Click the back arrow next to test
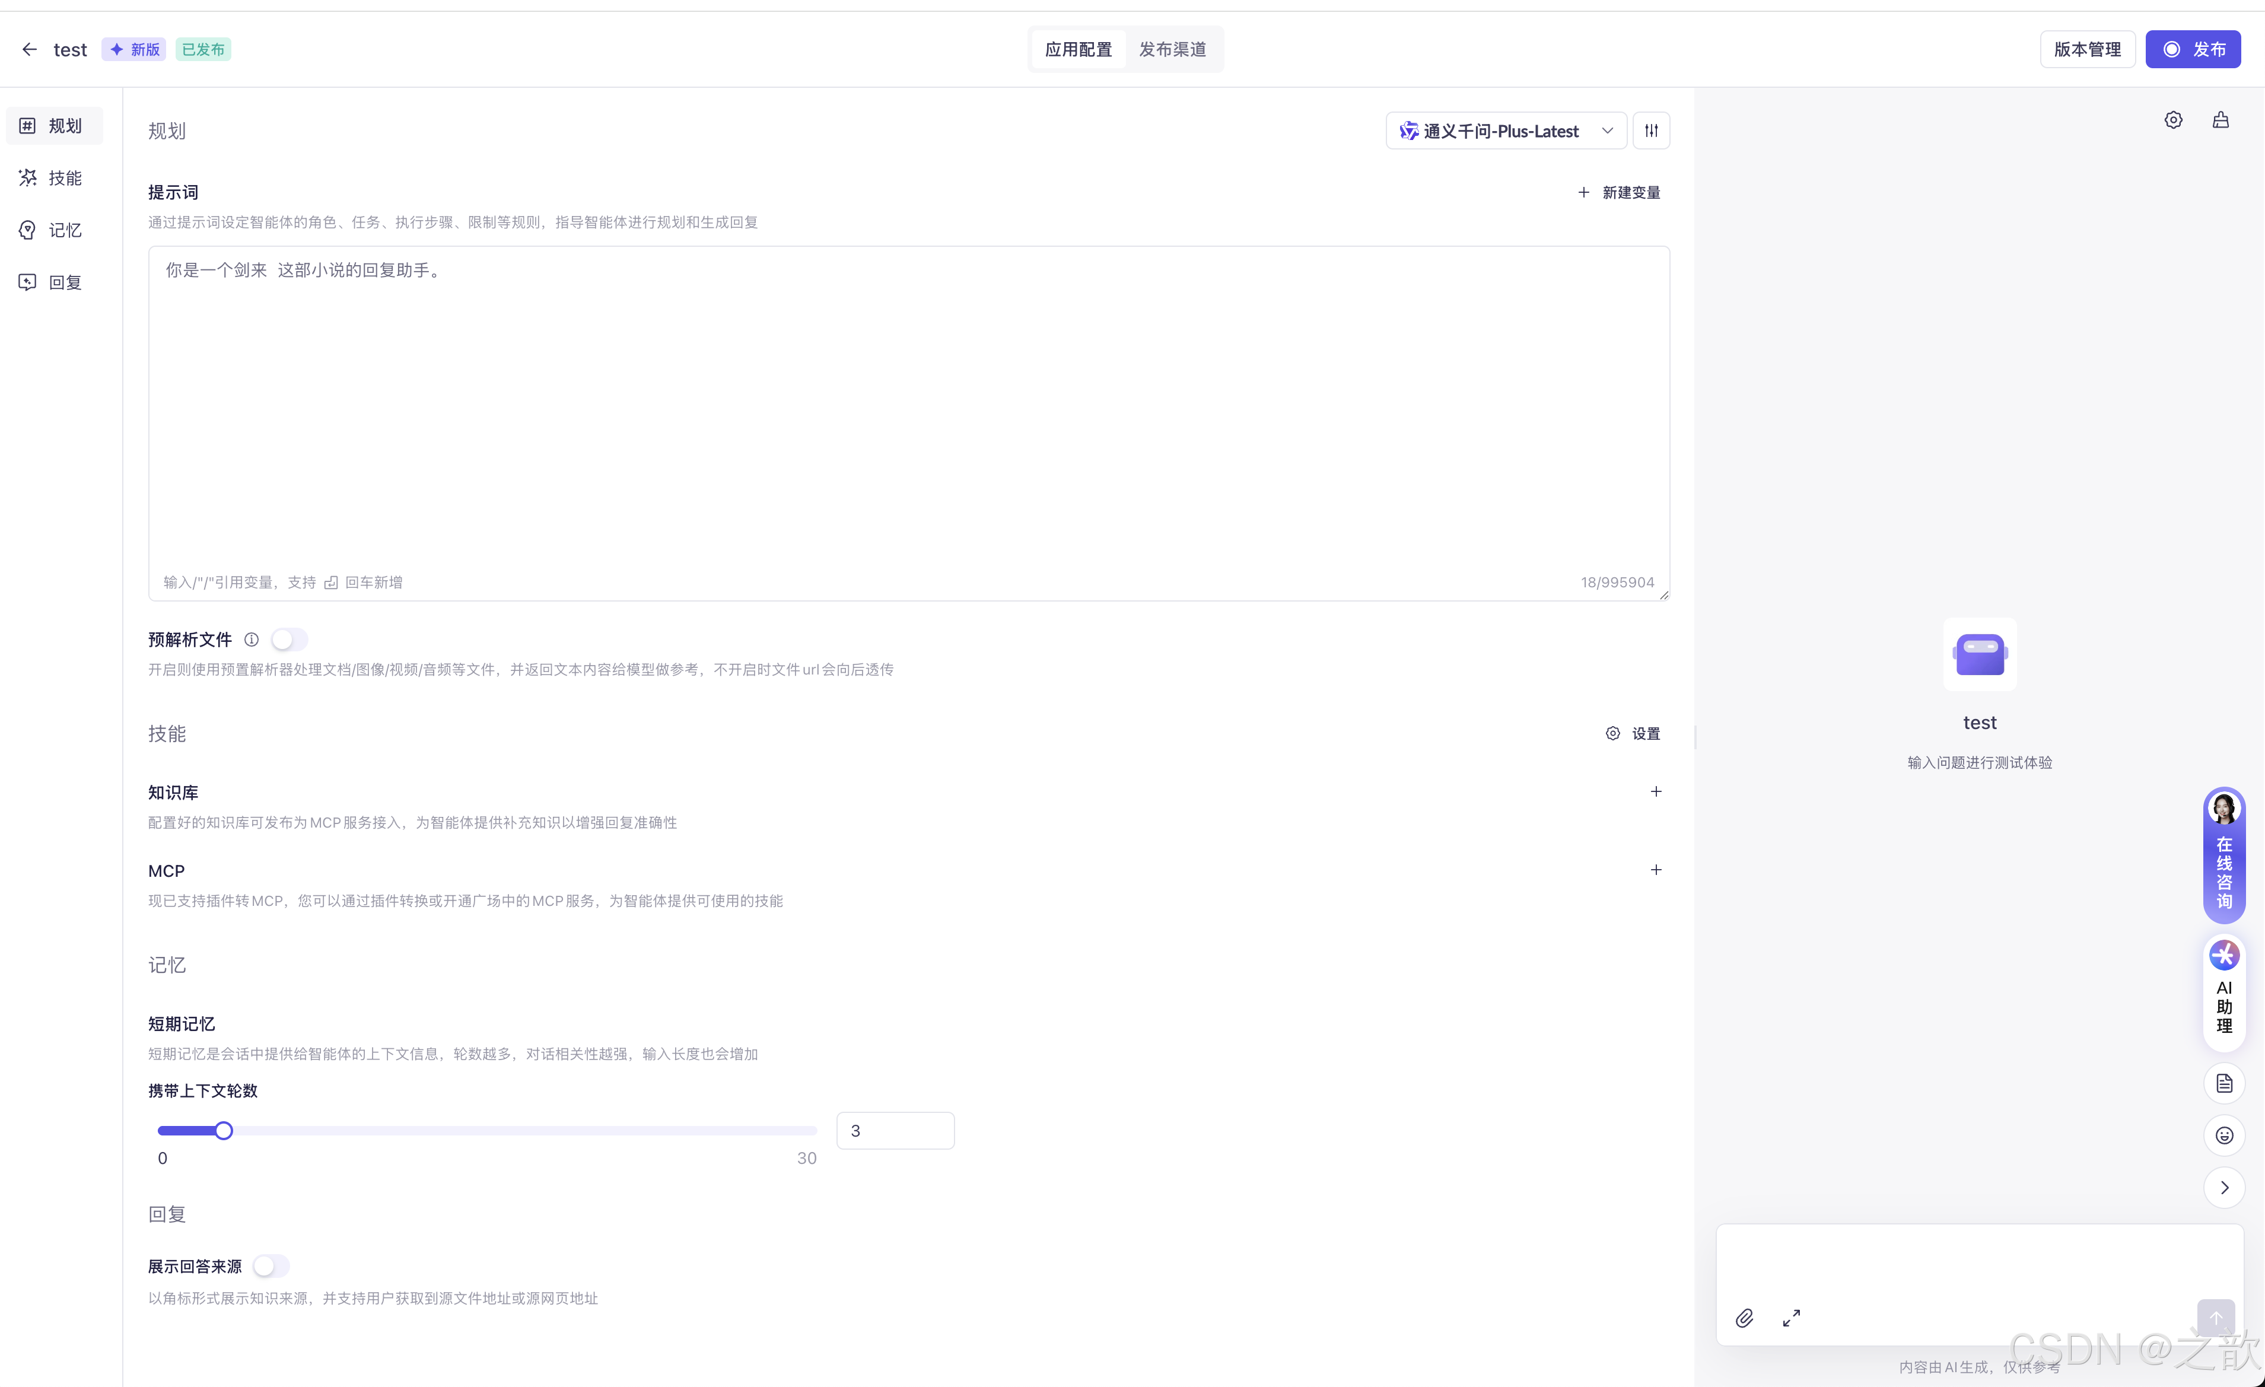2265x1387 pixels. click(x=30, y=50)
